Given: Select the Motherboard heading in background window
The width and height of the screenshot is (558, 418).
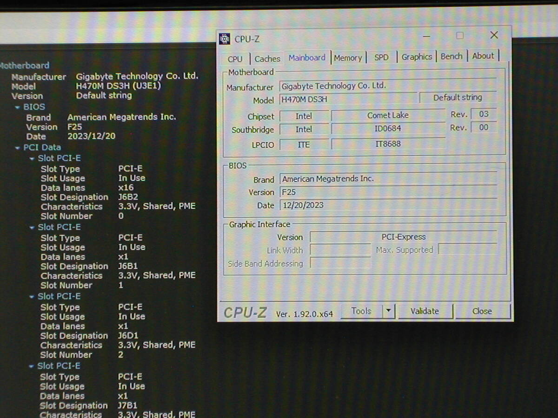Looking at the screenshot, I should [x=24, y=65].
